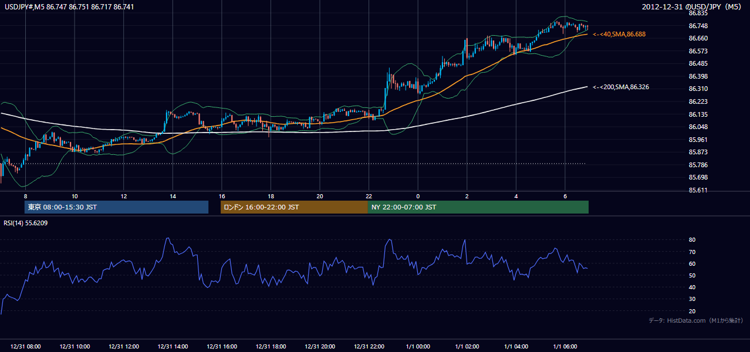Image resolution: width=750 pixels, height=352 pixels.
Task: Click the 1/1 04:00 time label
Action: point(516,347)
